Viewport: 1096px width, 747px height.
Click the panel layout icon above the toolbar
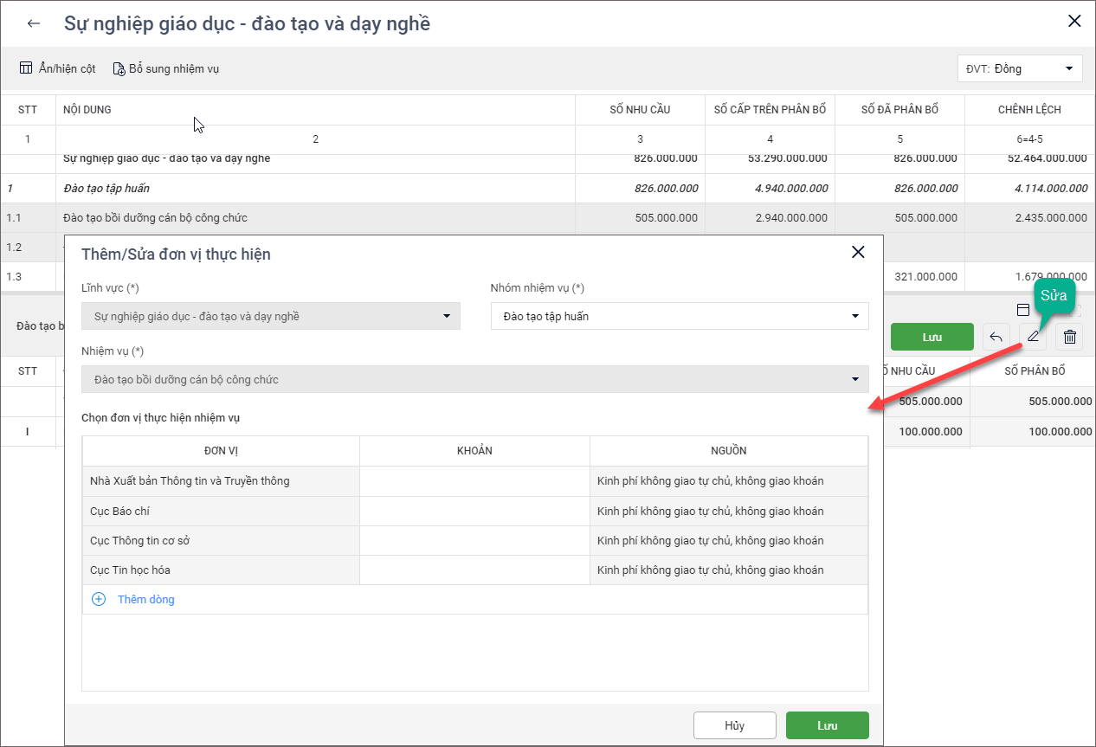click(x=1022, y=310)
